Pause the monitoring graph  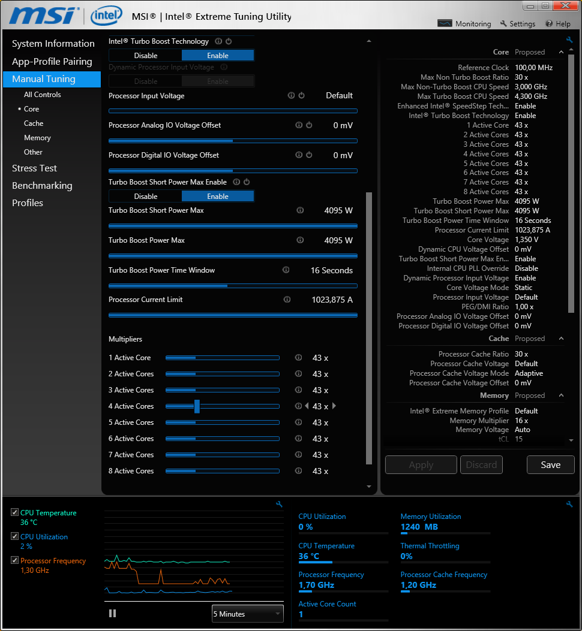point(112,613)
